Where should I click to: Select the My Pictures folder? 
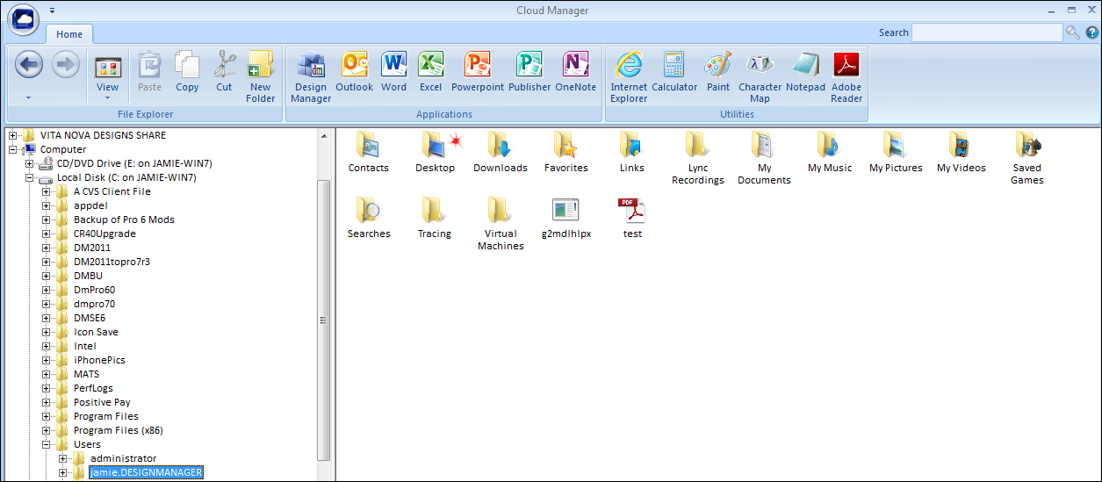pyautogui.click(x=896, y=153)
